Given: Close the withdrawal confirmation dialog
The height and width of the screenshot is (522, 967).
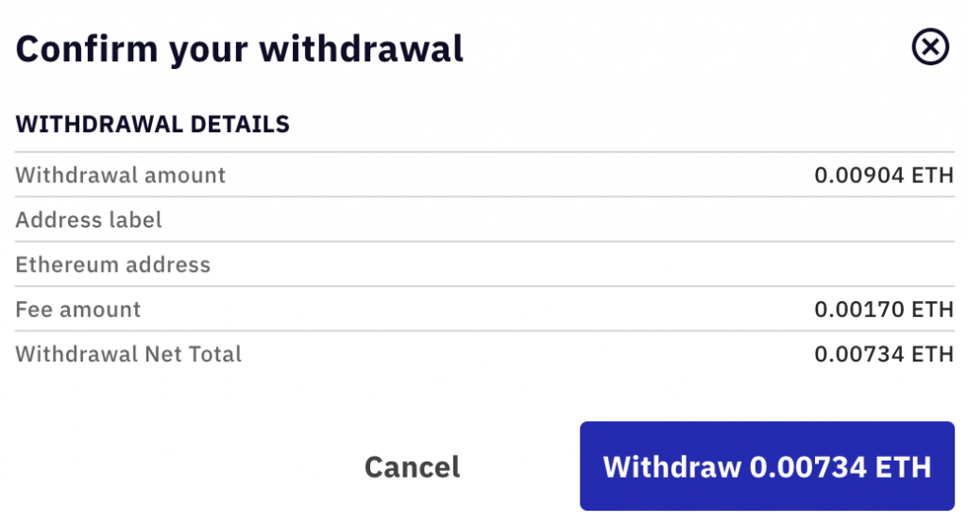Looking at the screenshot, I should coord(930,47).
